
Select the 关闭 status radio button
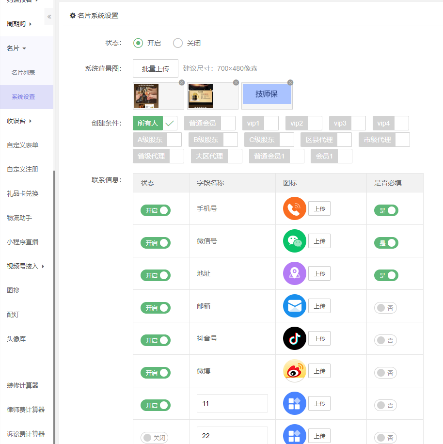178,43
